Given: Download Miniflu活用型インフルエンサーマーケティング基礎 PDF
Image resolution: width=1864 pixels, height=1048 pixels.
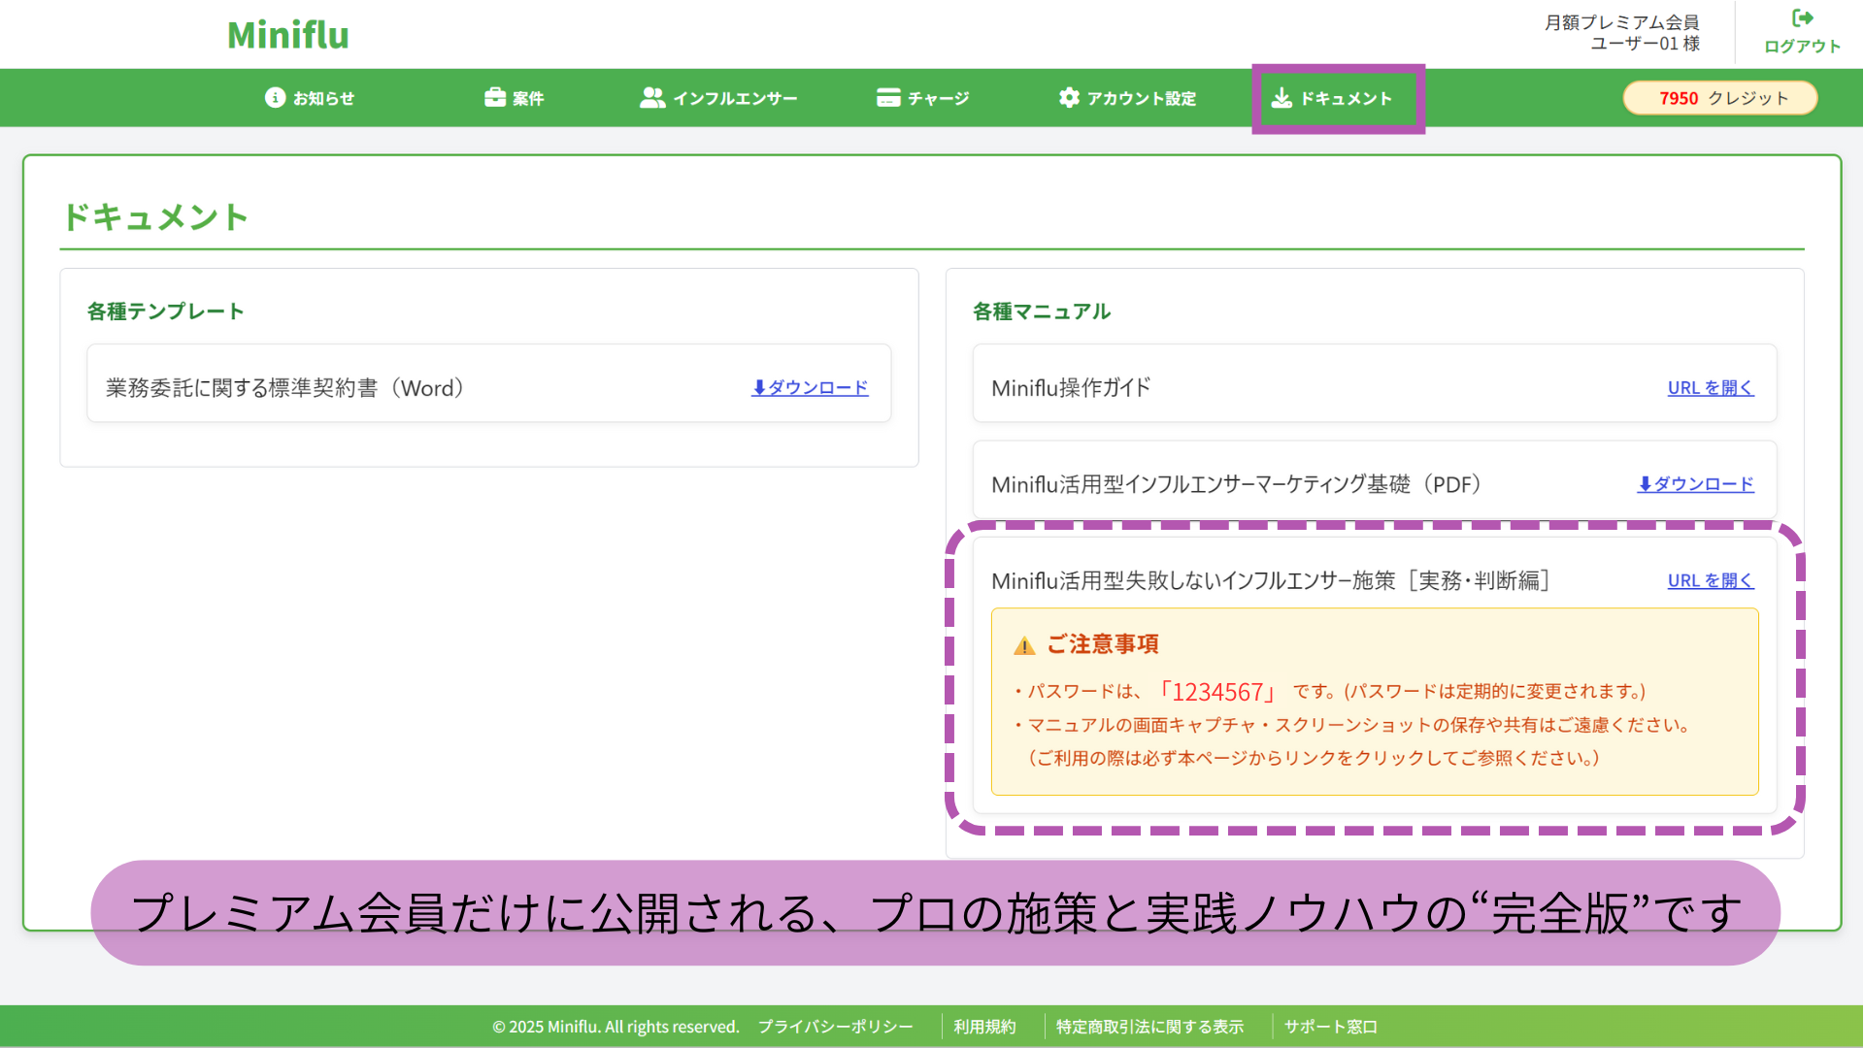Looking at the screenshot, I should point(1695,483).
